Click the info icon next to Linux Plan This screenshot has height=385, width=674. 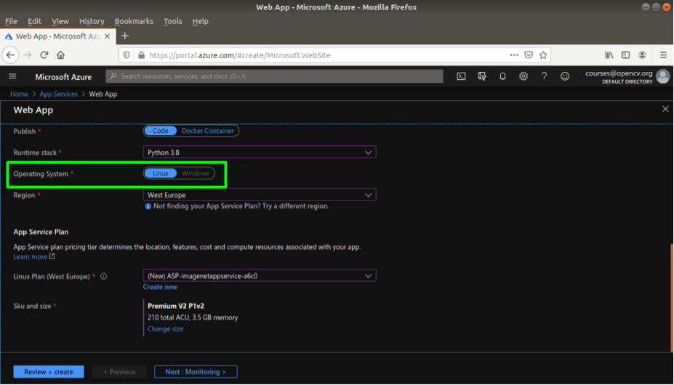coord(103,276)
